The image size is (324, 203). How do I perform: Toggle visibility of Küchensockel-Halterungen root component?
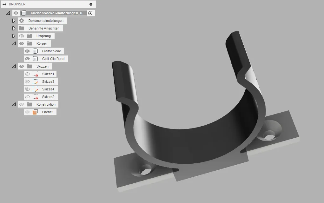[x=16, y=13]
